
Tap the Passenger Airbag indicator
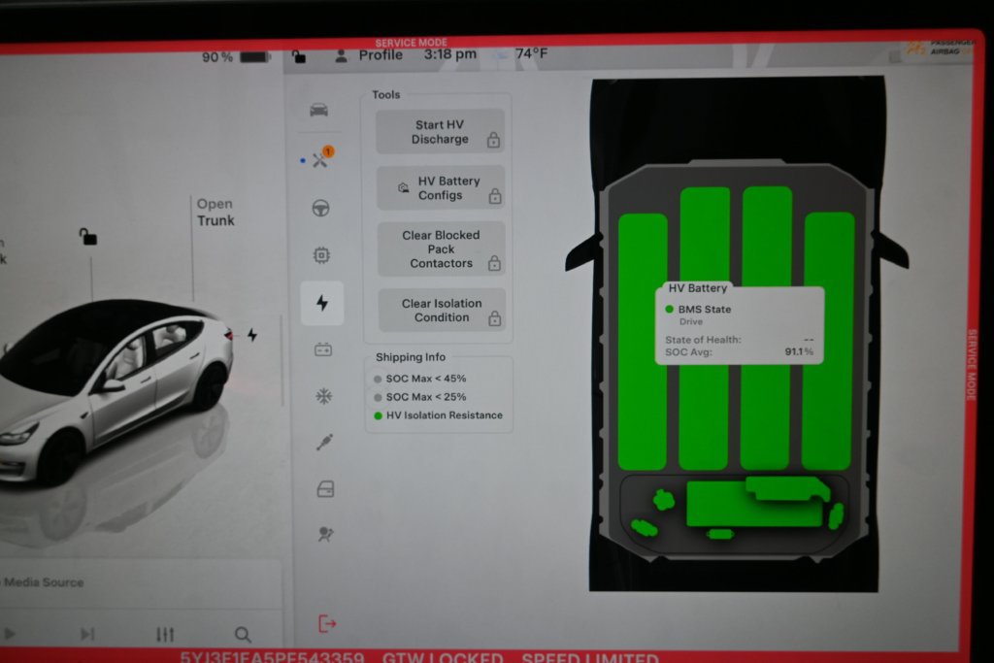click(941, 48)
